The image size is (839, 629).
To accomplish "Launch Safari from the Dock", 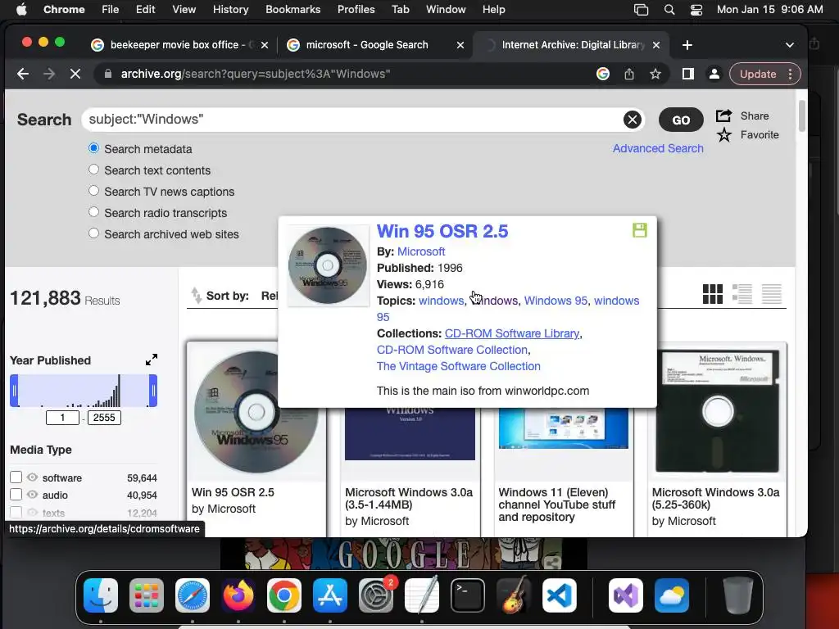I will [193, 595].
